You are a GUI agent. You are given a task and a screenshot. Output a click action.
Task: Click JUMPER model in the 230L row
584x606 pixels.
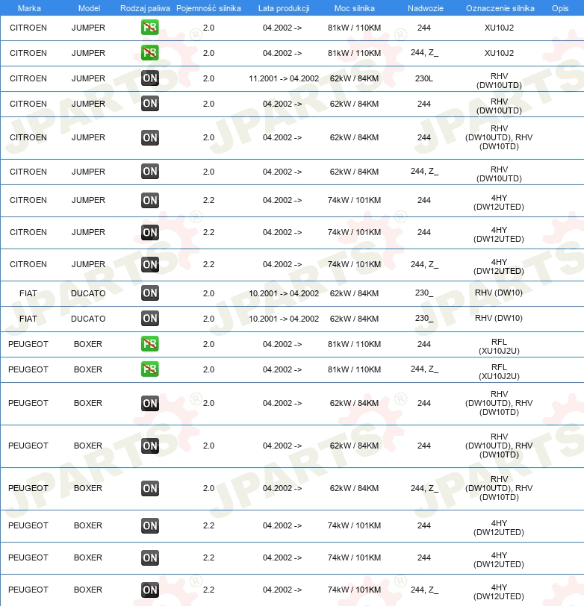tap(88, 78)
